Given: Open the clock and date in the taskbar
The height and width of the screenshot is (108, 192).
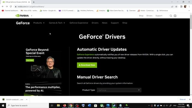Looking at the screenshot, I should click(181, 105).
